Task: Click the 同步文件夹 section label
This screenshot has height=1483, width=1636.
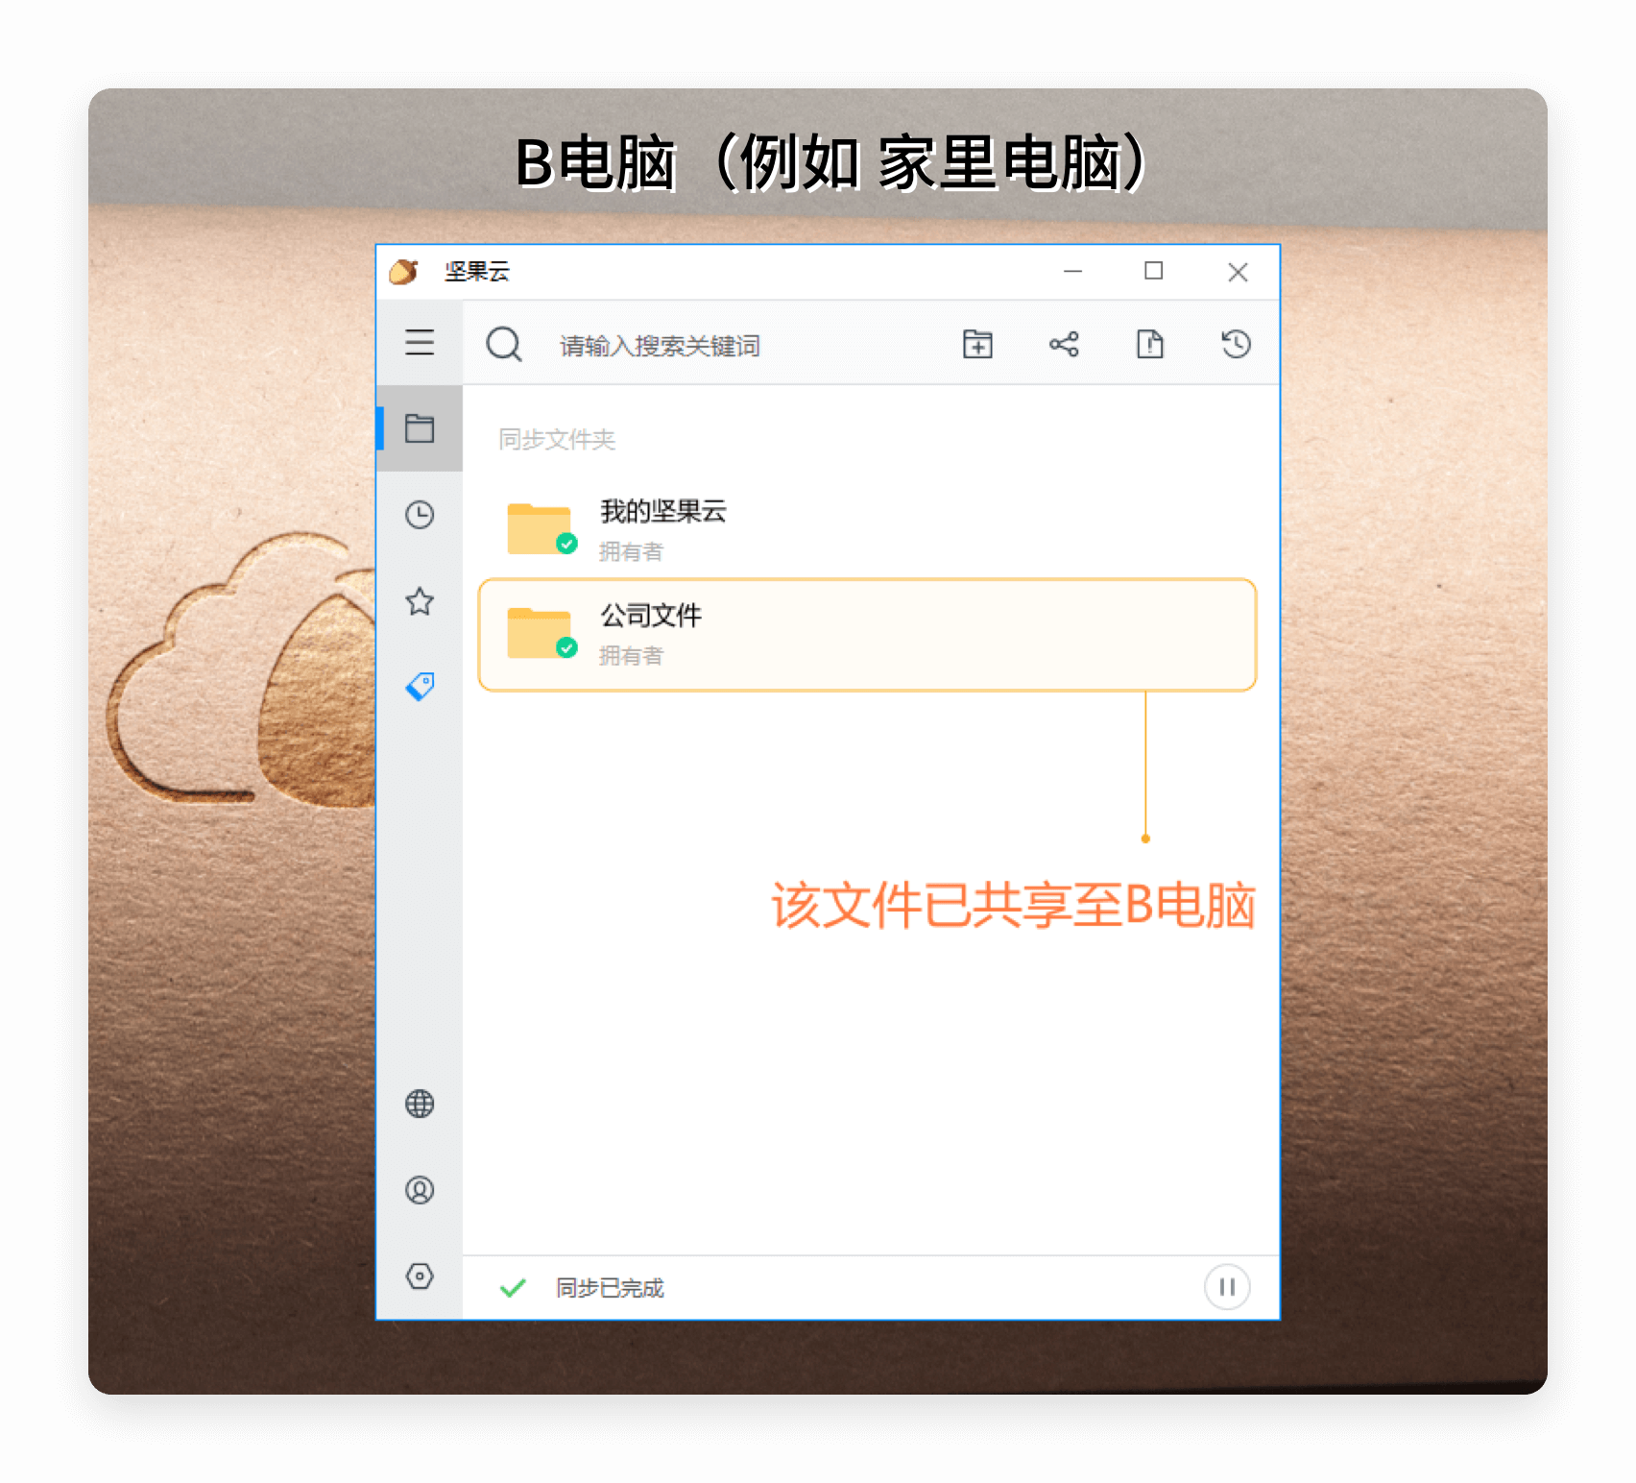Action: click(557, 439)
